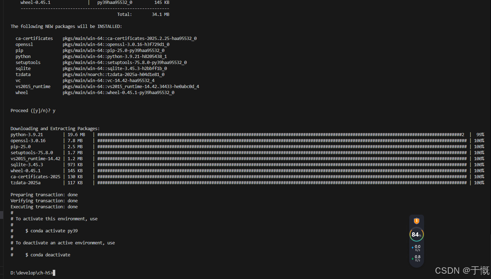Click the blue upload speed arrow
This screenshot has width=491, height=279.
pos(412,248)
